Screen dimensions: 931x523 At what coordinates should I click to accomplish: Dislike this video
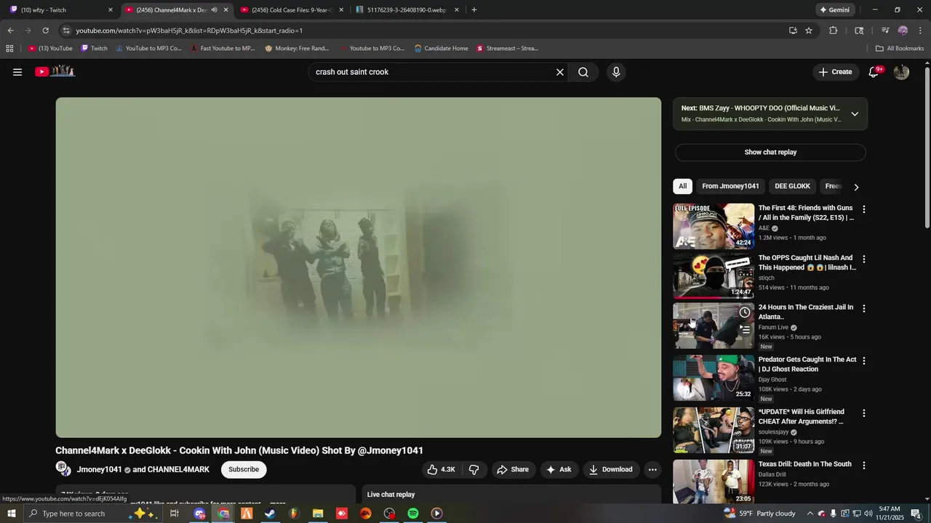474,469
